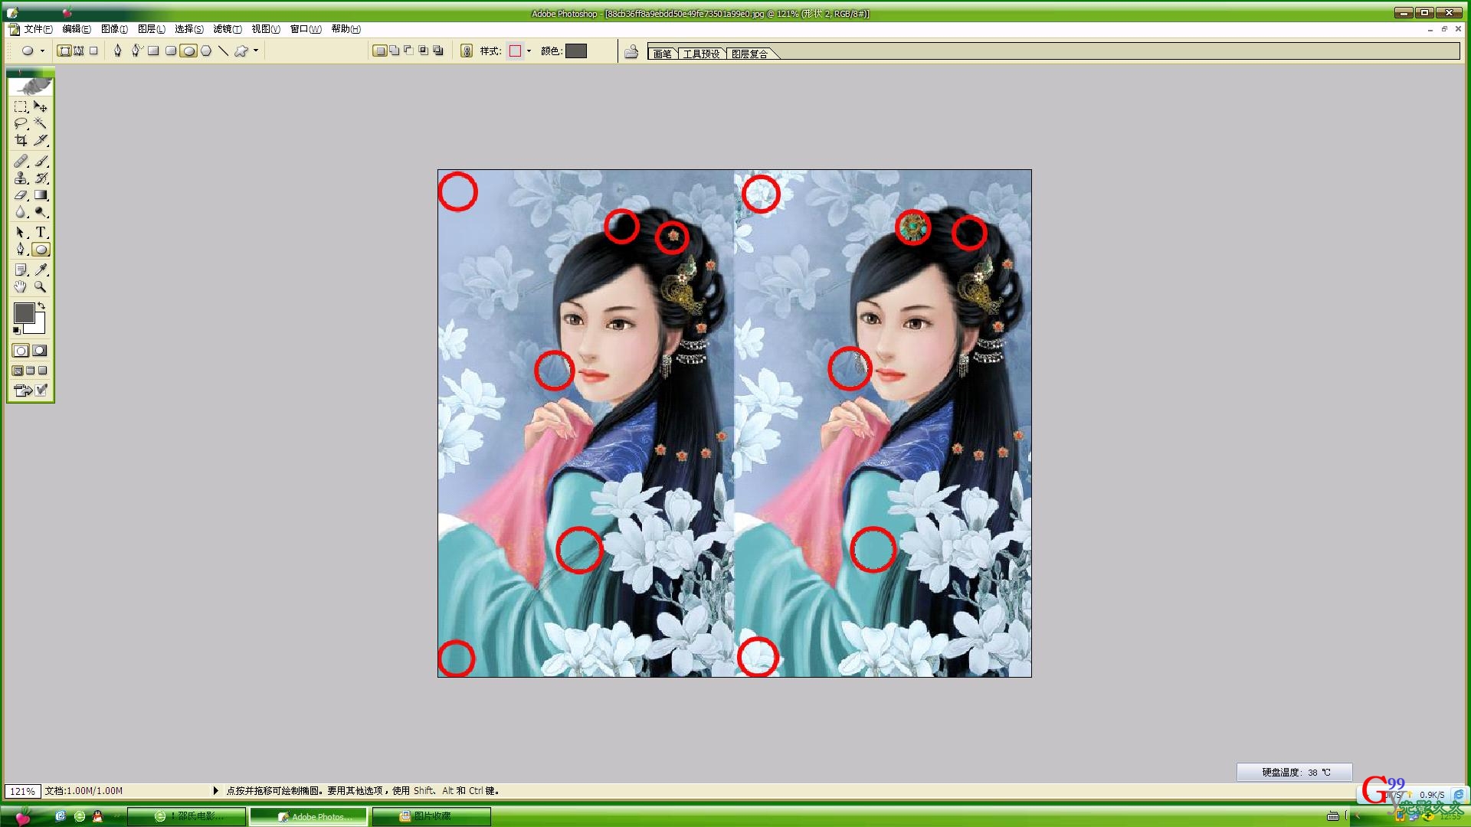
Task: Swap foreground and background colors
Action: [x=41, y=306]
